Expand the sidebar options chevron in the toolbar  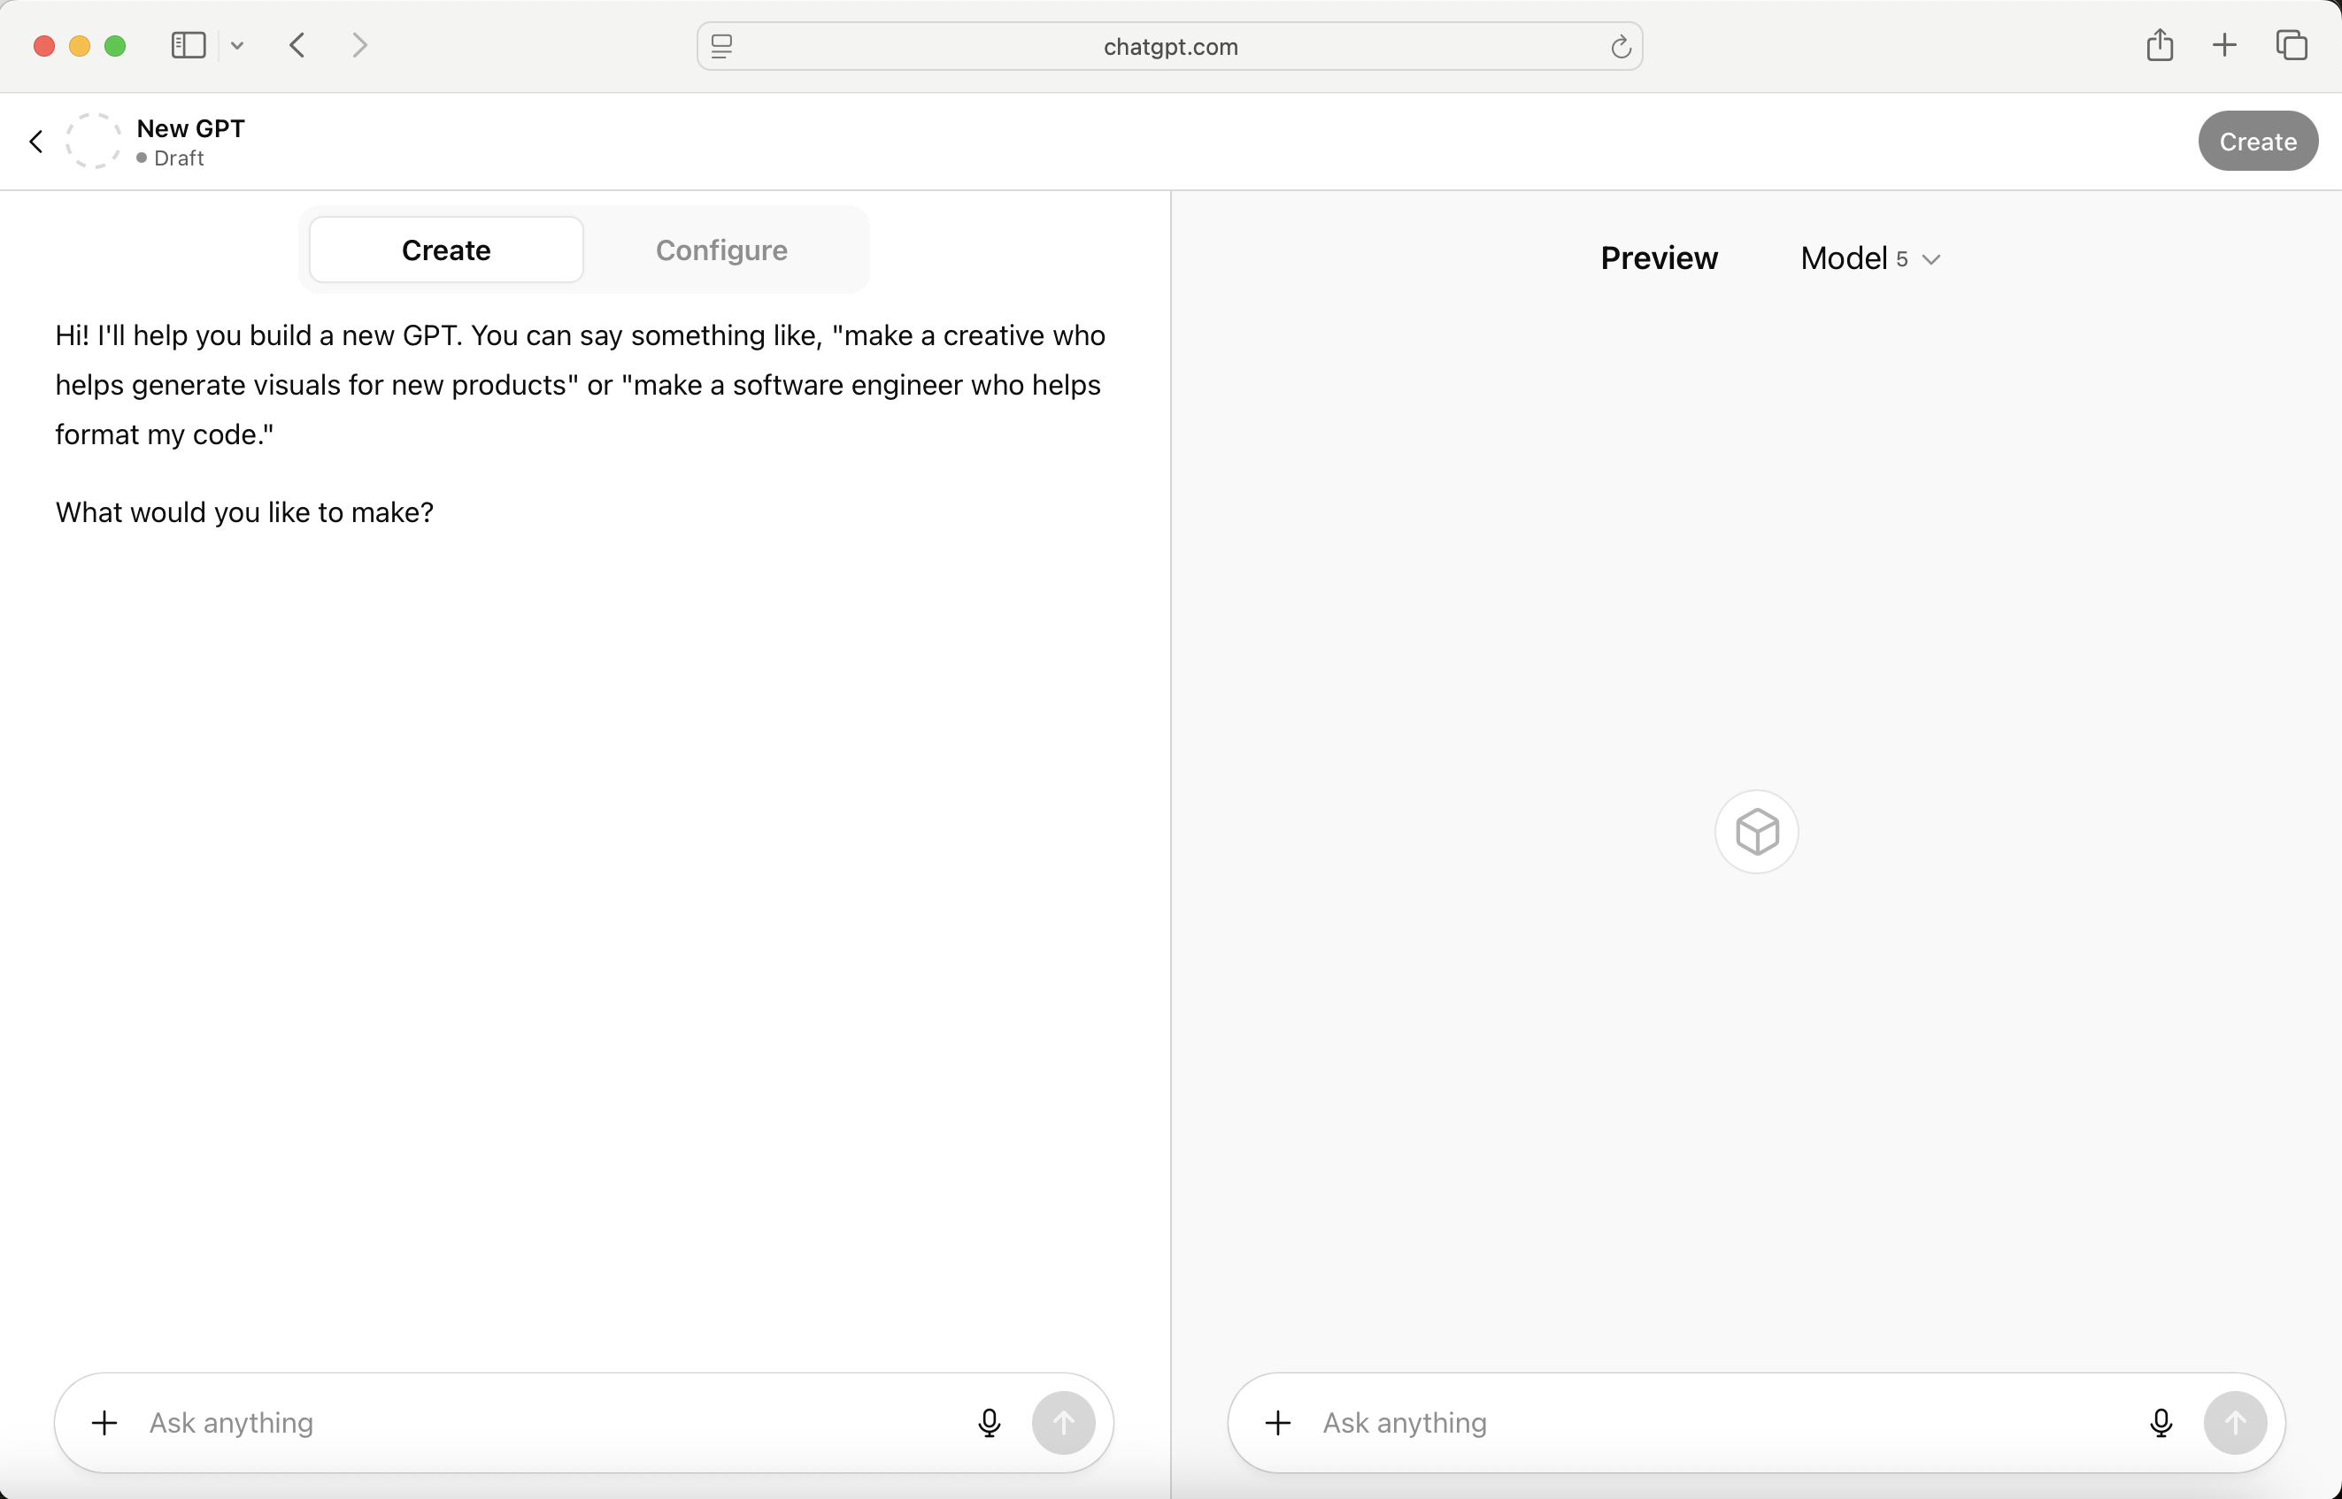(x=237, y=46)
